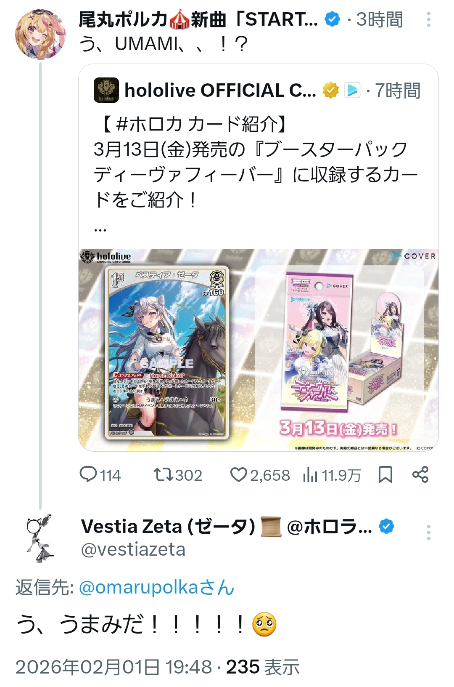Tap the @vestiazeta handle
The width and height of the screenshot is (454, 687).
pos(133,549)
